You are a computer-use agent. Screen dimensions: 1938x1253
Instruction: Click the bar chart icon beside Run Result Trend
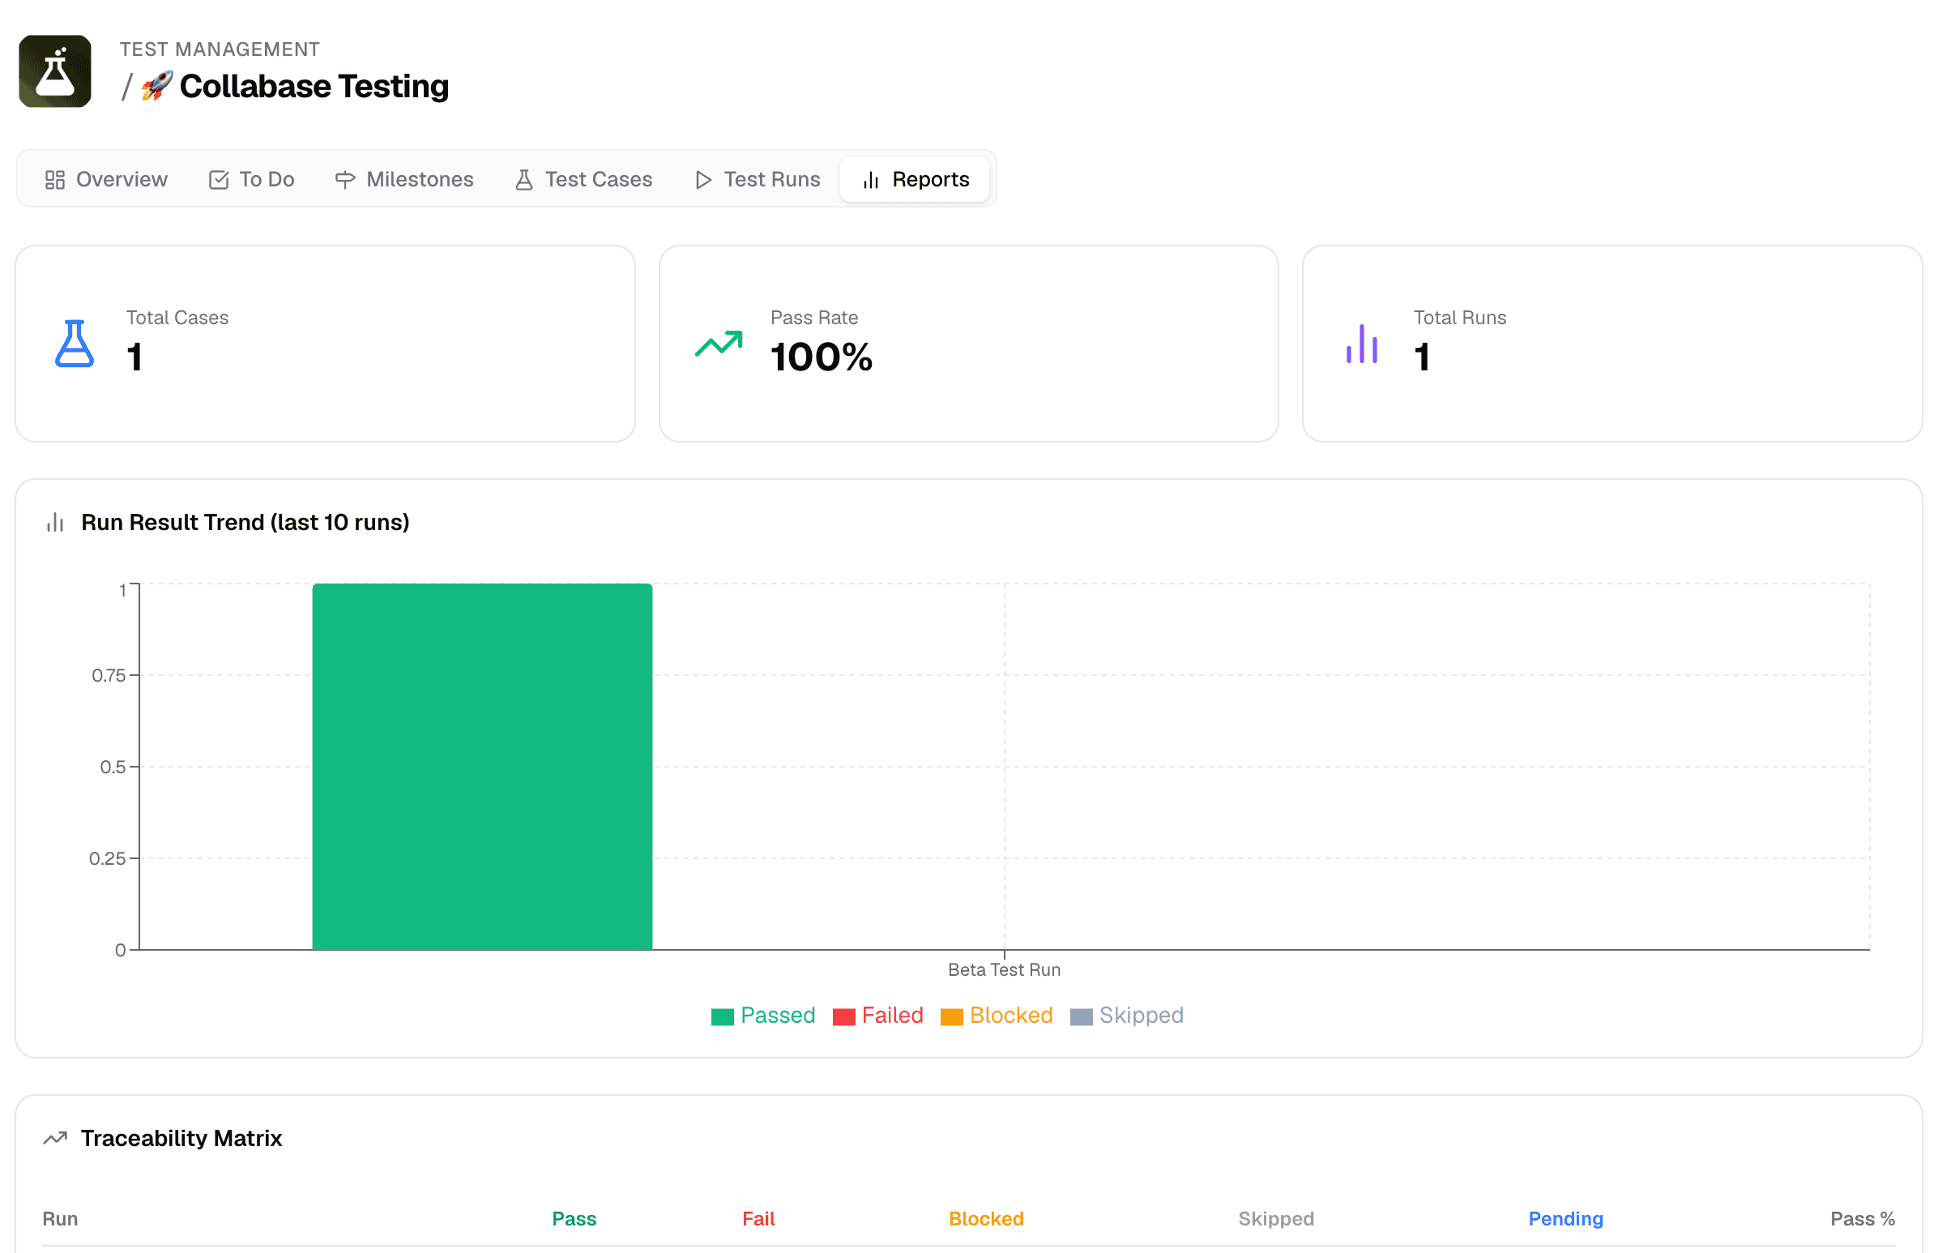55,523
